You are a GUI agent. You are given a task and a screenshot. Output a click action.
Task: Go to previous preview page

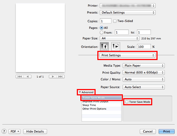(28, 77)
